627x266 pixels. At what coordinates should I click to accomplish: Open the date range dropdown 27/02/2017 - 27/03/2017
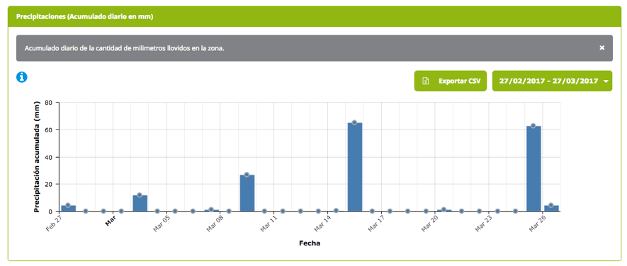pyautogui.click(x=552, y=81)
